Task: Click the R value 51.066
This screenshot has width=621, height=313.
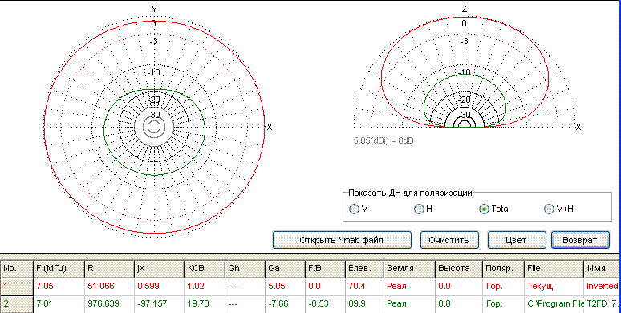Action: [109, 286]
